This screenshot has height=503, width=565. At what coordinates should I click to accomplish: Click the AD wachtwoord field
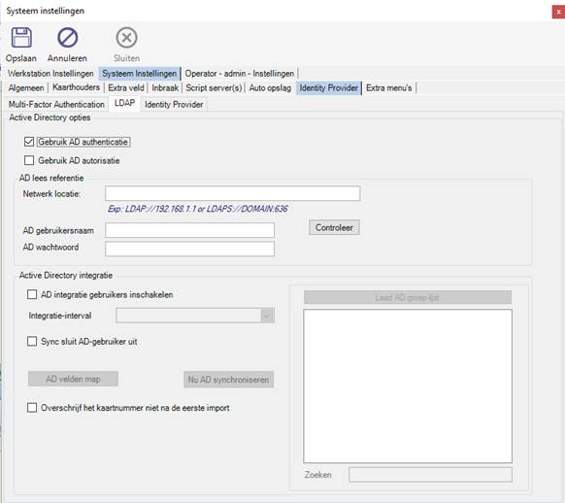(189, 249)
